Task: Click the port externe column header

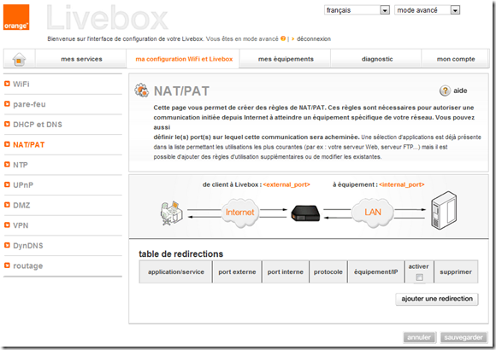Action: (237, 271)
